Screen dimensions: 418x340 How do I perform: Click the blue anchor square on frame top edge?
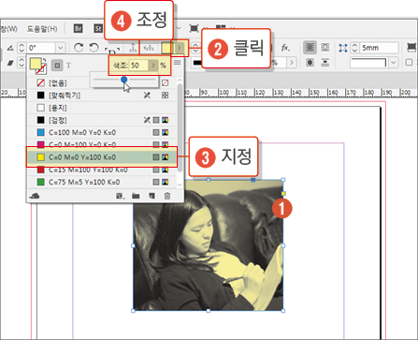(x=253, y=180)
